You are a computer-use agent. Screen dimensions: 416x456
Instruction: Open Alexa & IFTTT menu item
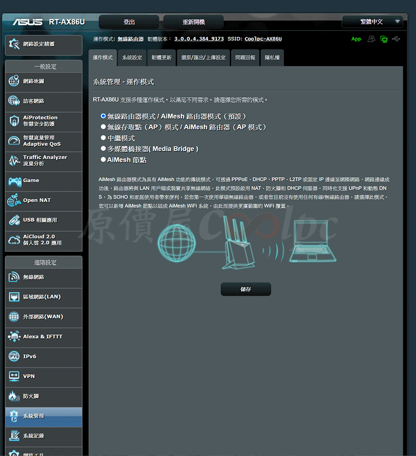click(44, 337)
